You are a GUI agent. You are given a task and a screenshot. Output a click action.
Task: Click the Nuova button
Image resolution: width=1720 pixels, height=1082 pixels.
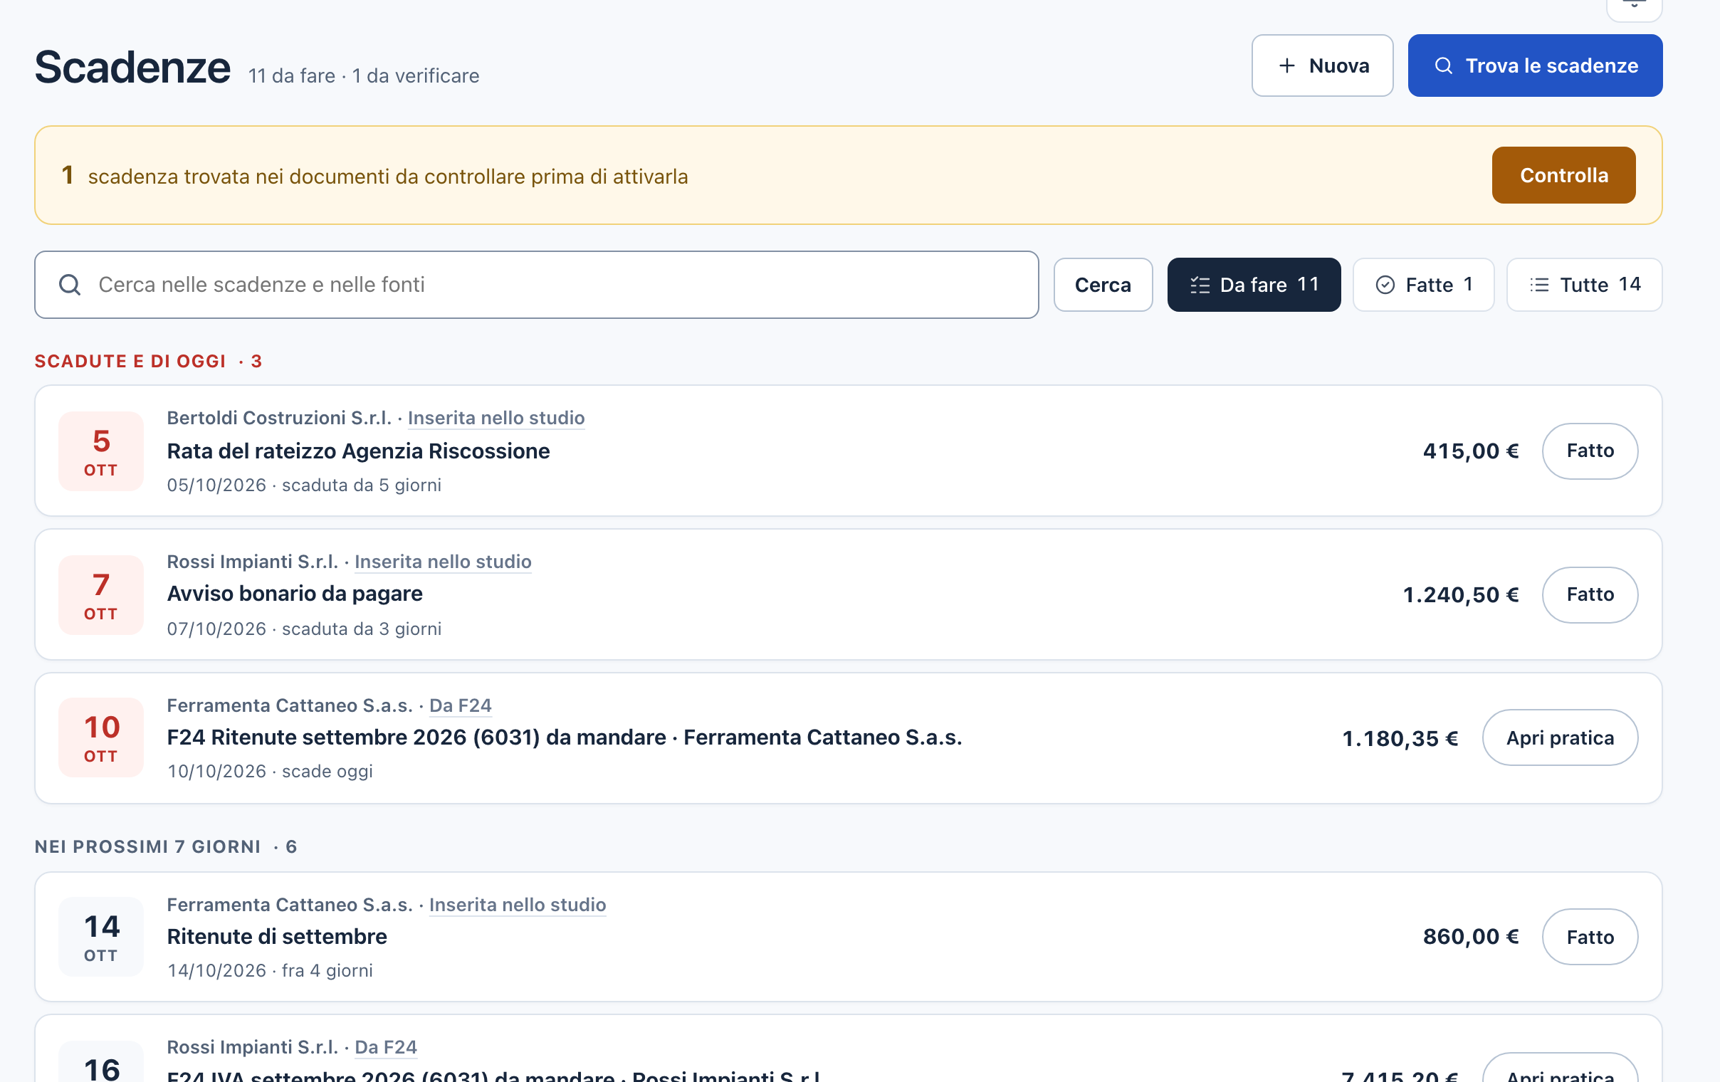click(1321, 65)
